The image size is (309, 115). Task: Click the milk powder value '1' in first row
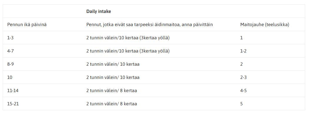tap(241, 38)
